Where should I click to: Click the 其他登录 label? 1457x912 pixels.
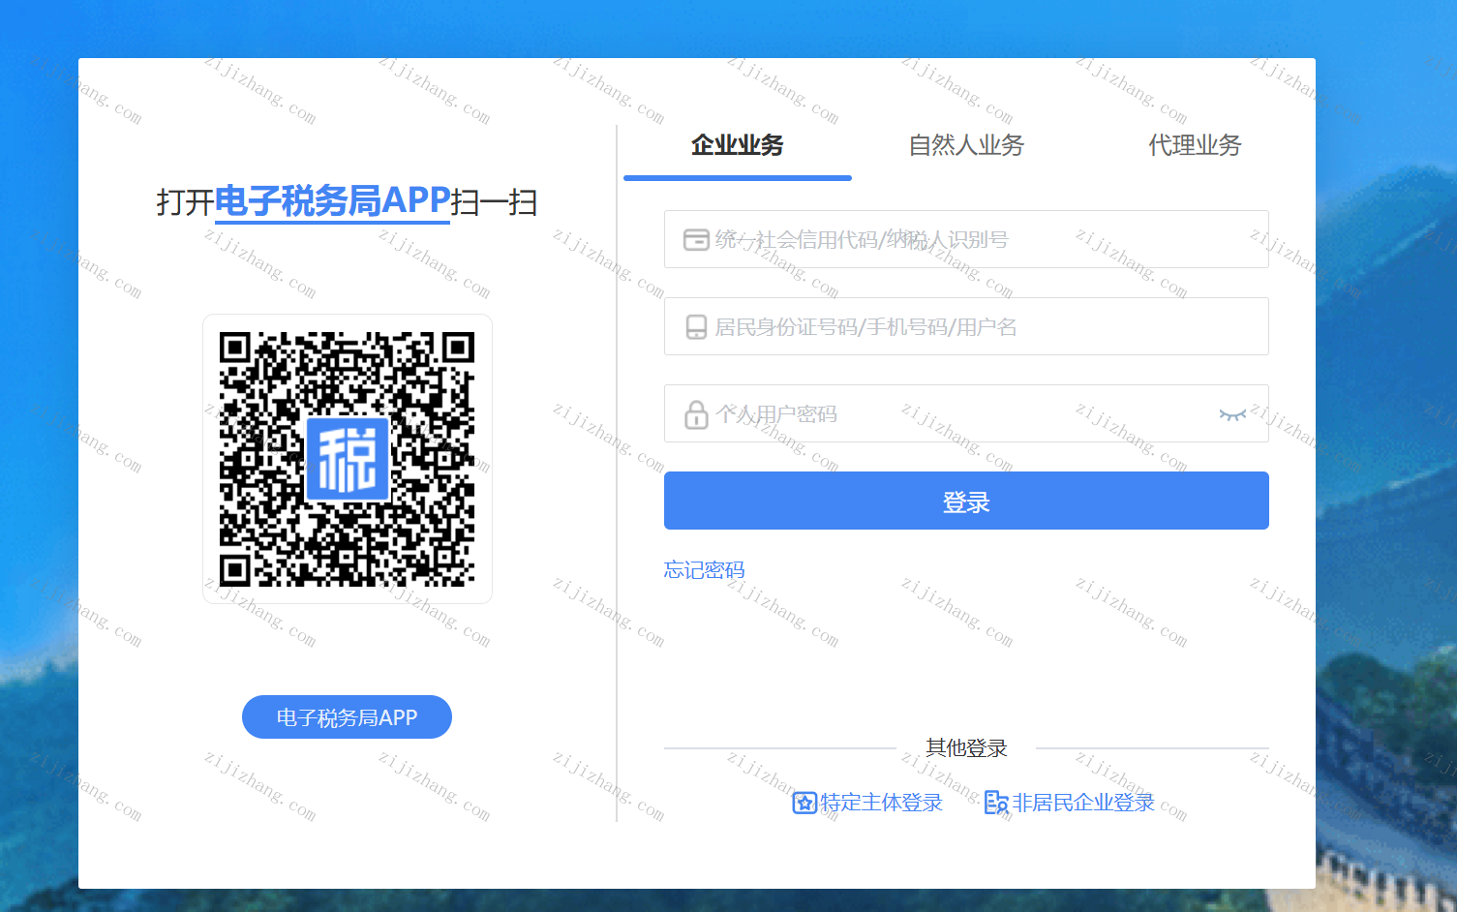[x=966, y=748]
